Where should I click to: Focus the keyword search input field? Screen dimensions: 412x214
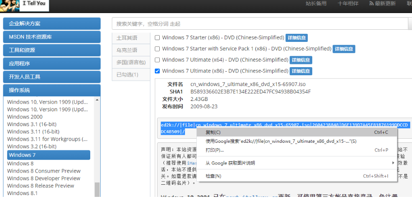[x=259, y=23]
